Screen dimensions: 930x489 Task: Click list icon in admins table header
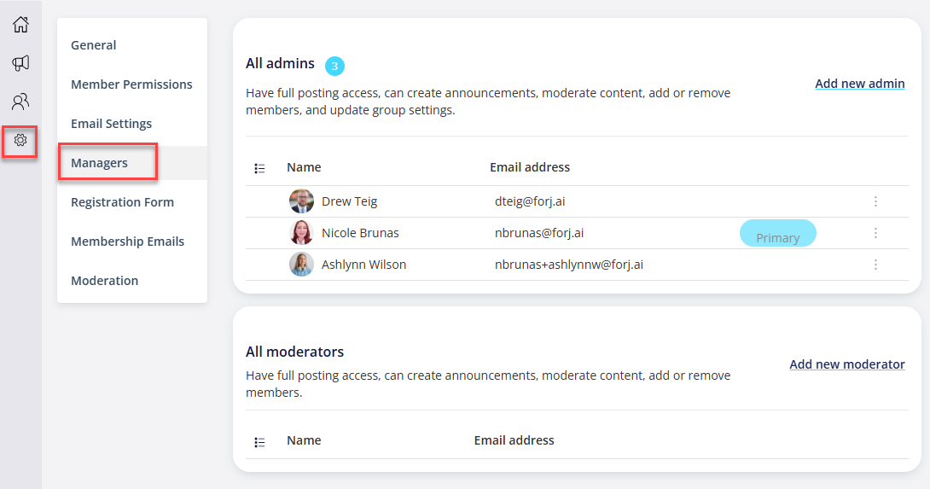pyautogui.click(x=259, y=168)
